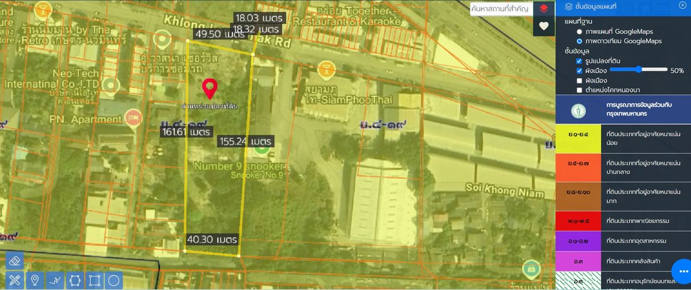Click the Soi Khong Niam street label
The width and height of the screenshot is (691, 290).
[504, 191]
